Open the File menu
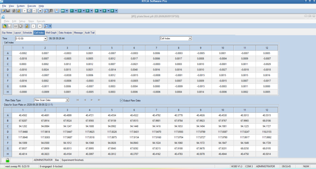The width and height of the screenshot is (316, 169). (x=4, y=6)
